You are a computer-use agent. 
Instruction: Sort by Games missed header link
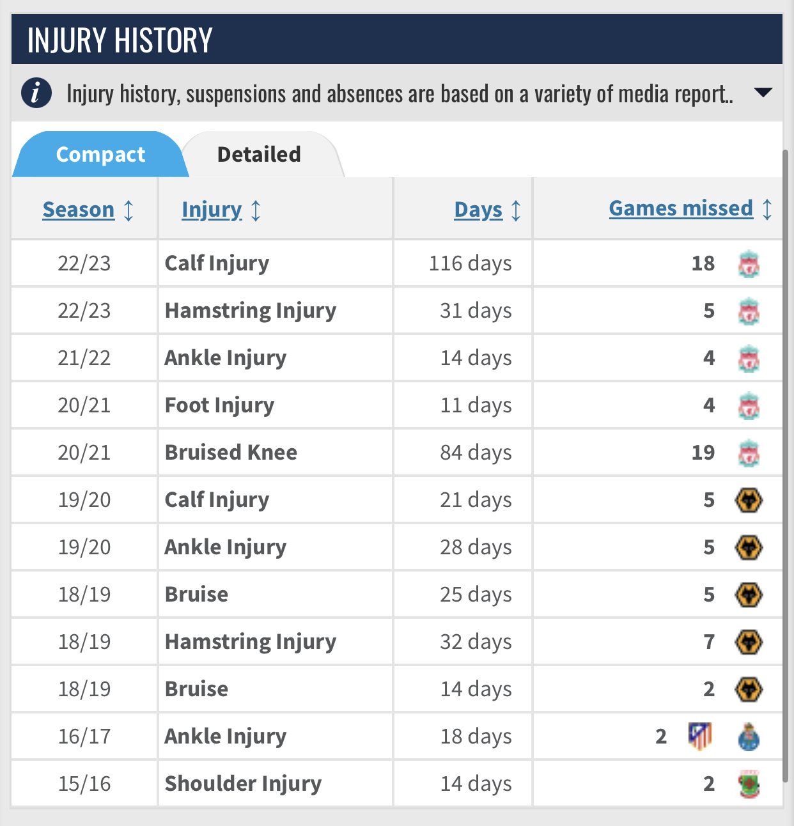click(x=681, y=208)
